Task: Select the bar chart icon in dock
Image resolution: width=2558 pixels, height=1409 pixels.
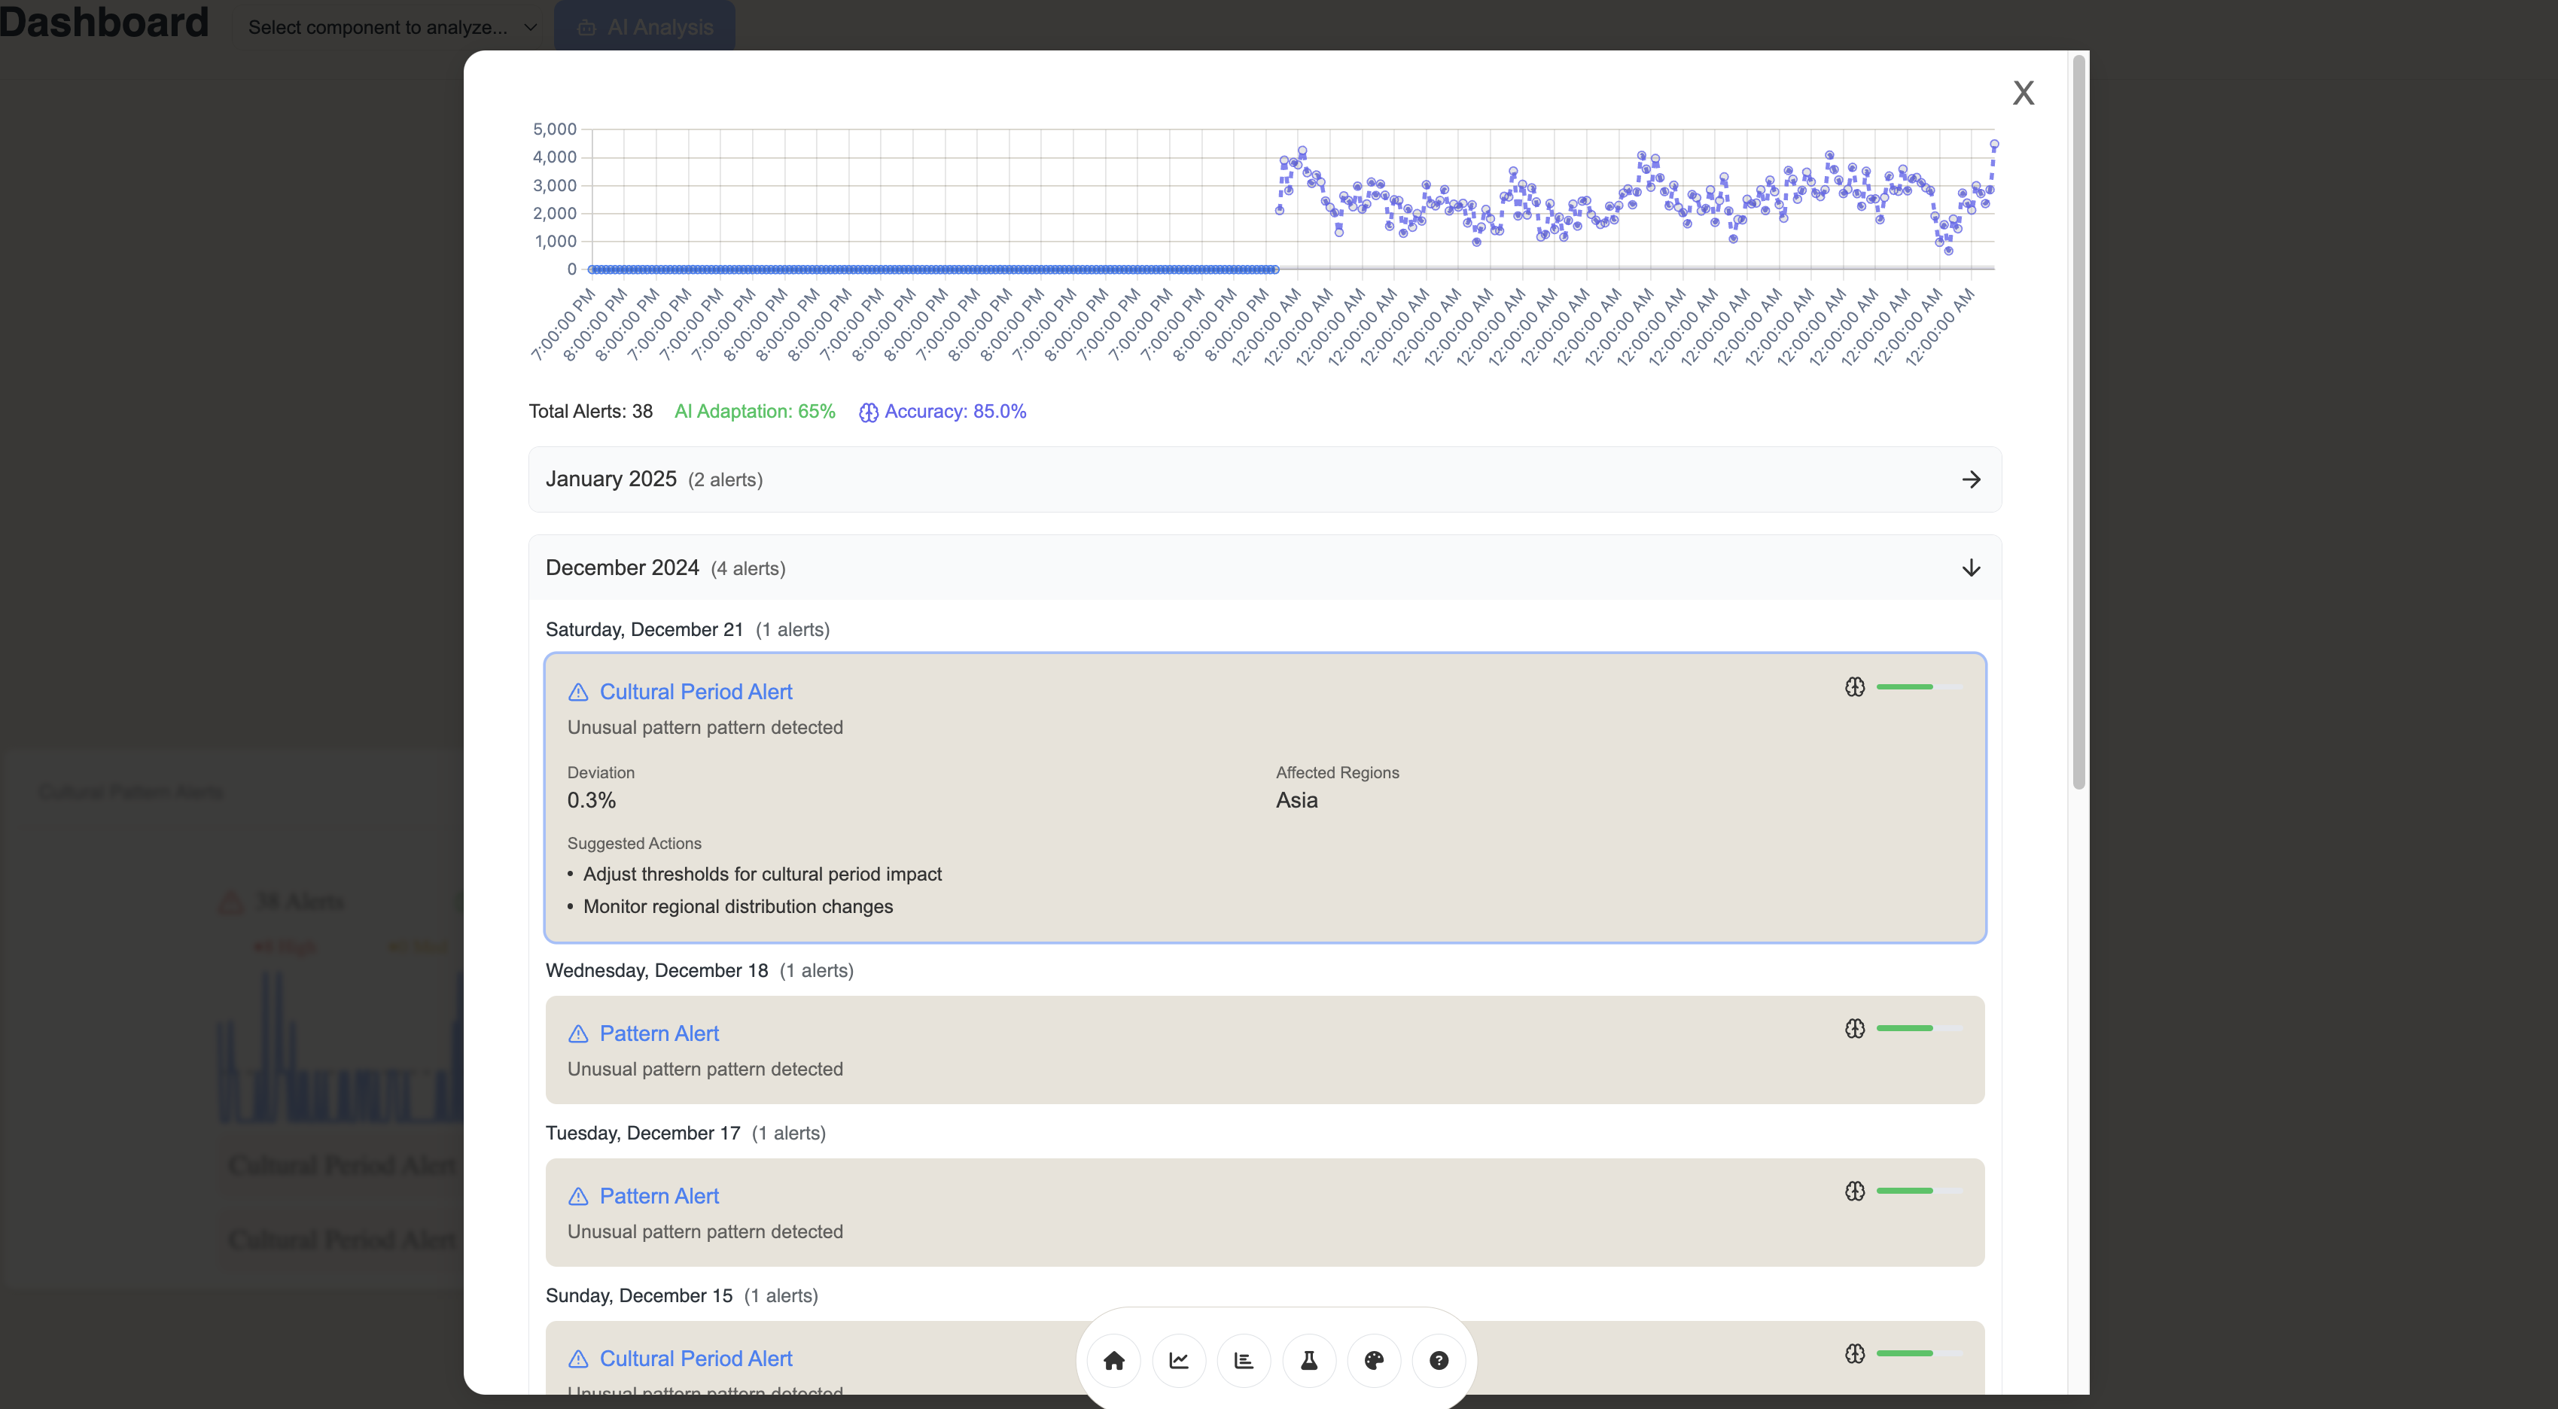Action: (1244, 1360)
